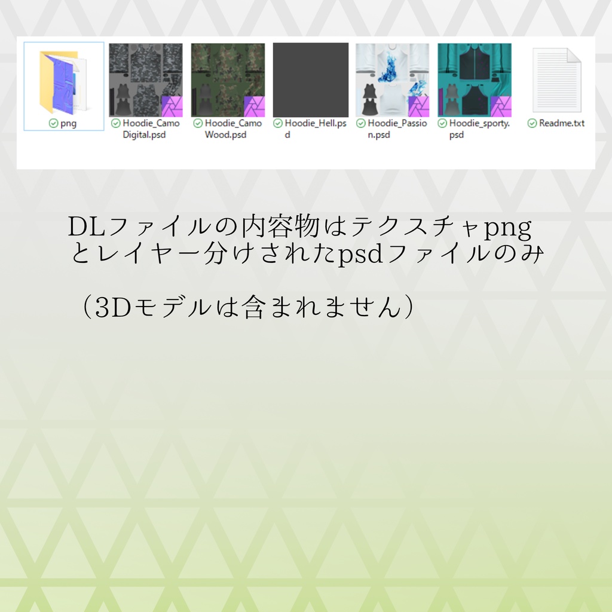Open the Hoodie_Hell.psd thumbnail
The image size is (612, 612).
tap(310, 81)
